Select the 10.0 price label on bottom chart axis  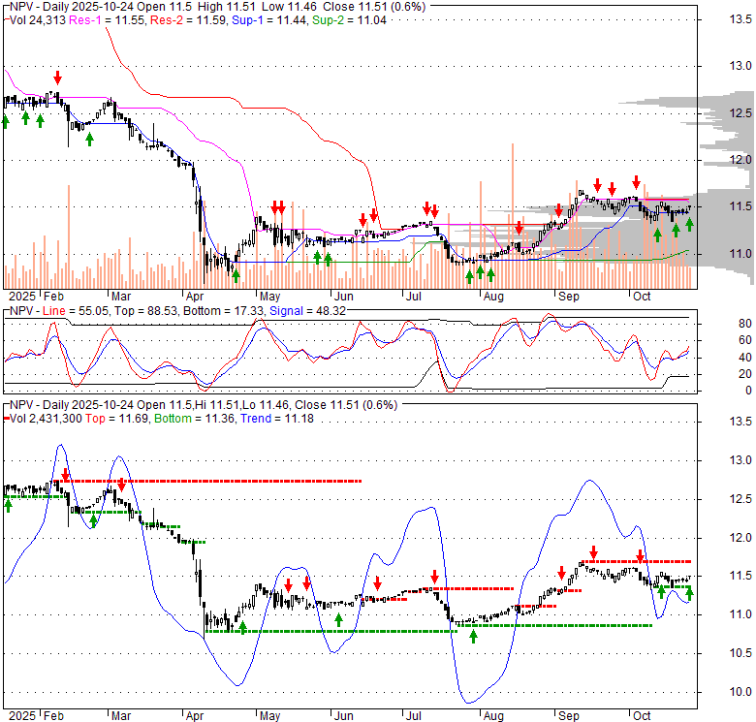point(740,692)
